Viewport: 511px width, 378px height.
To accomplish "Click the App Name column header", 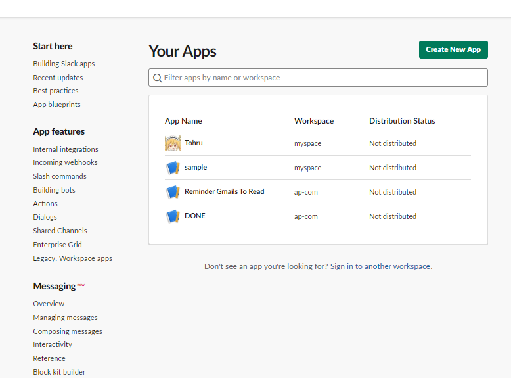I will coord(183,121).
